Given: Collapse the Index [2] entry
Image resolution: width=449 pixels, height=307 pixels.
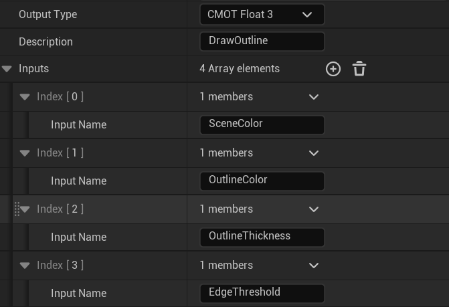Looking at the screenshot, I should pos(25,209).
